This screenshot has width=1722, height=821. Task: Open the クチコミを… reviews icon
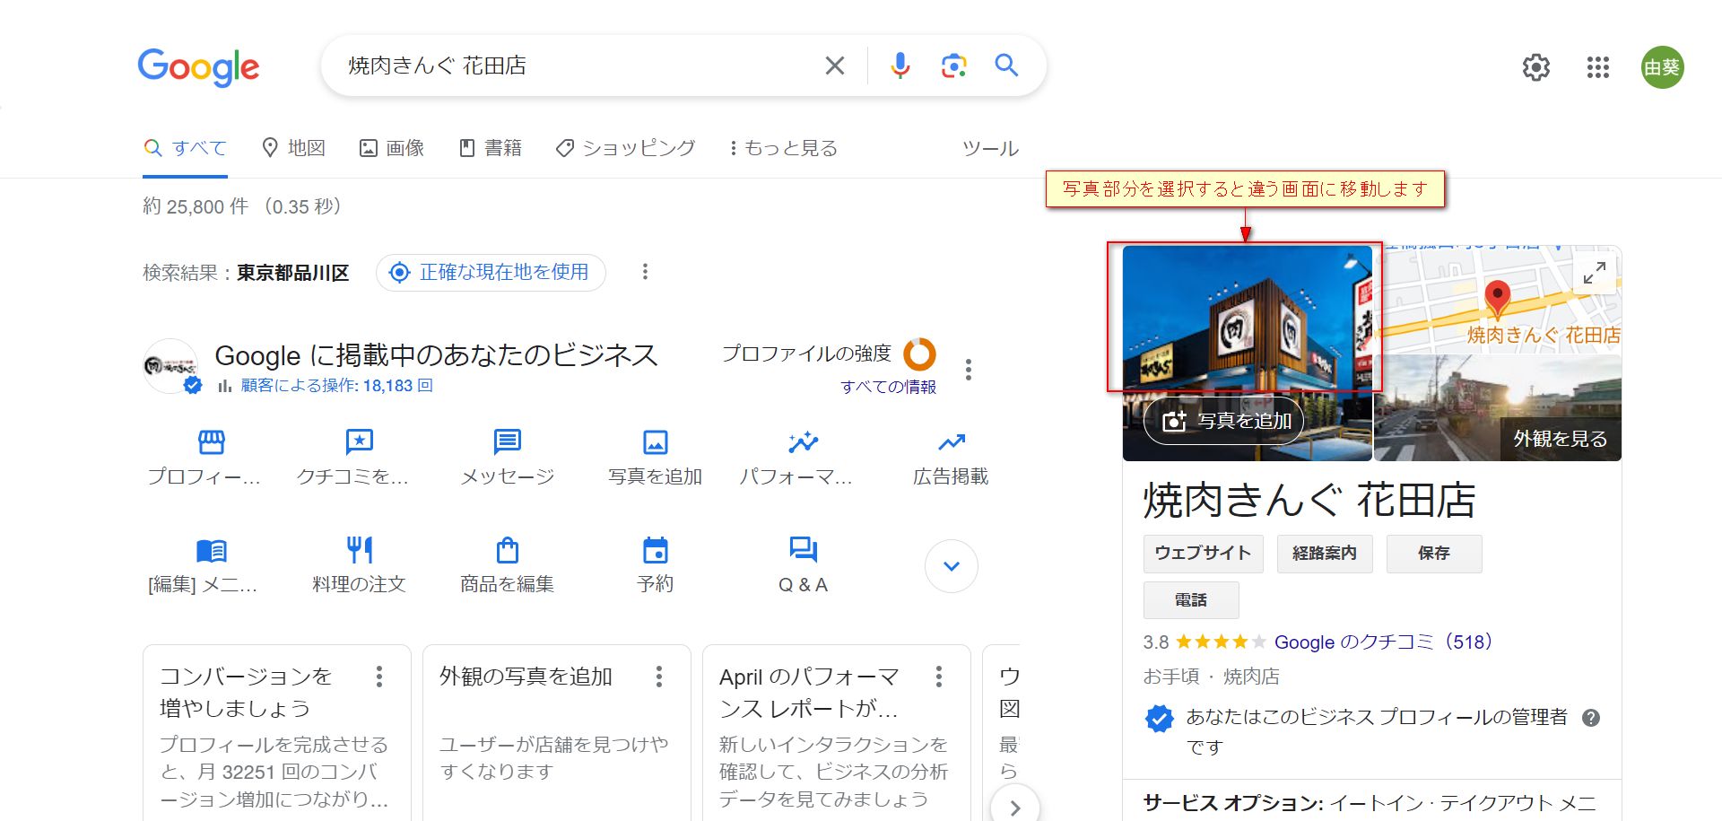359,441
